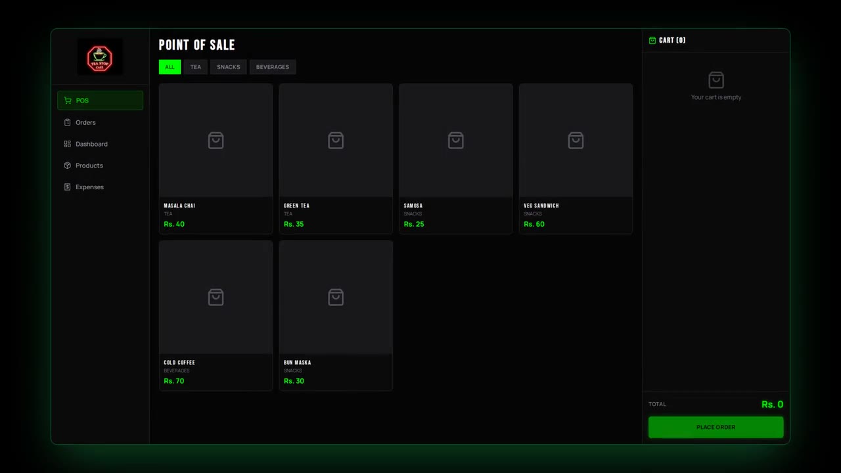Screen dimensions: 841x473
Task: Click the Rs. 30 price
Action: tap(294, 381)
